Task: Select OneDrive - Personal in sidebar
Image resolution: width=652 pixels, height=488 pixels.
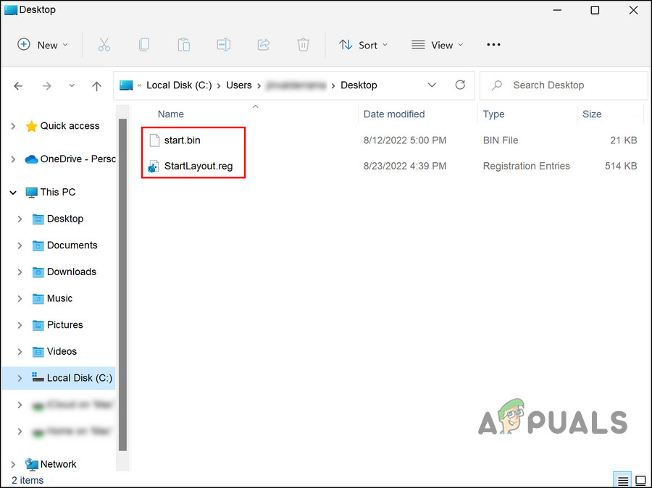Action: (x=78, y=159)
